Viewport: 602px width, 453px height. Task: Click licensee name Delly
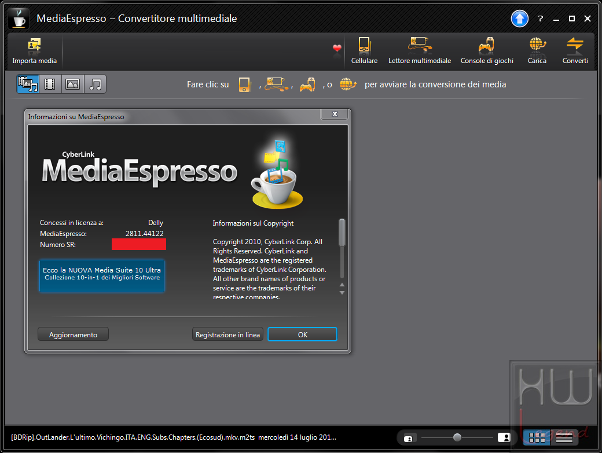(156, 223)
